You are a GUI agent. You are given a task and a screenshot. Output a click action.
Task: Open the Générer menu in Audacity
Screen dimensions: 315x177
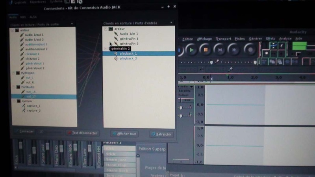[x=255, y=39]
